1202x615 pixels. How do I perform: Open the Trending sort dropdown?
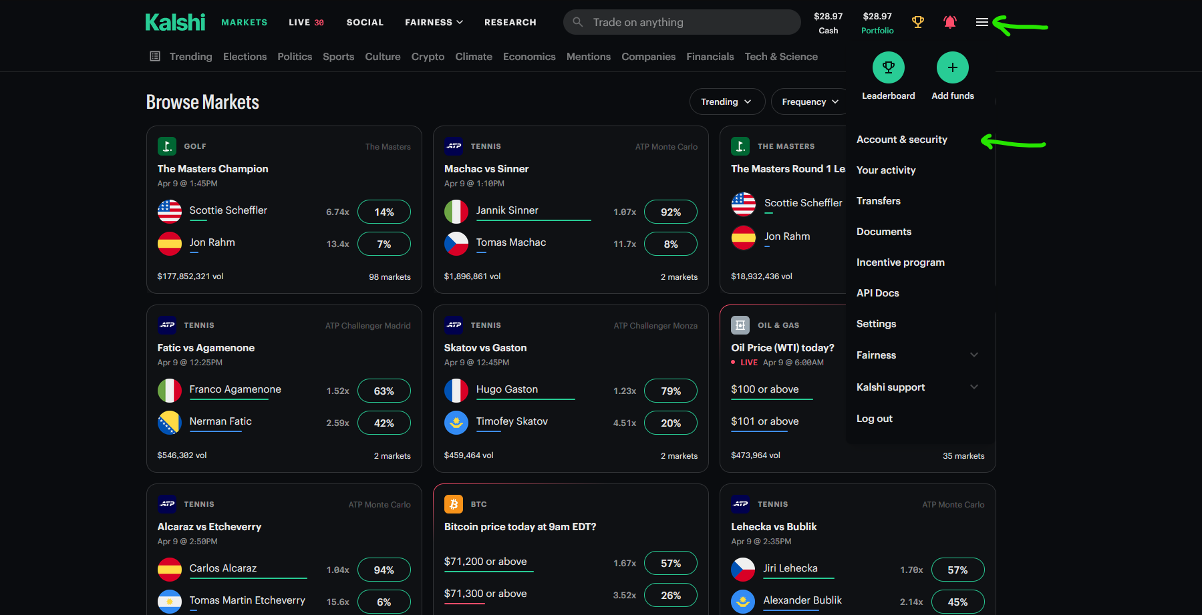point(726,101)
